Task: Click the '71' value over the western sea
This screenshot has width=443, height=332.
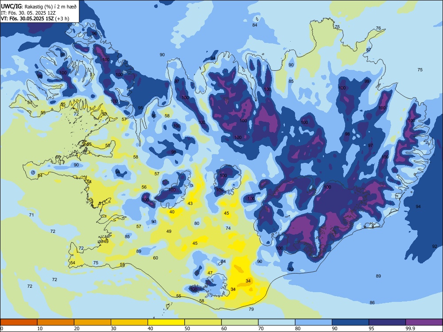Action: click(x=31, y=215)
